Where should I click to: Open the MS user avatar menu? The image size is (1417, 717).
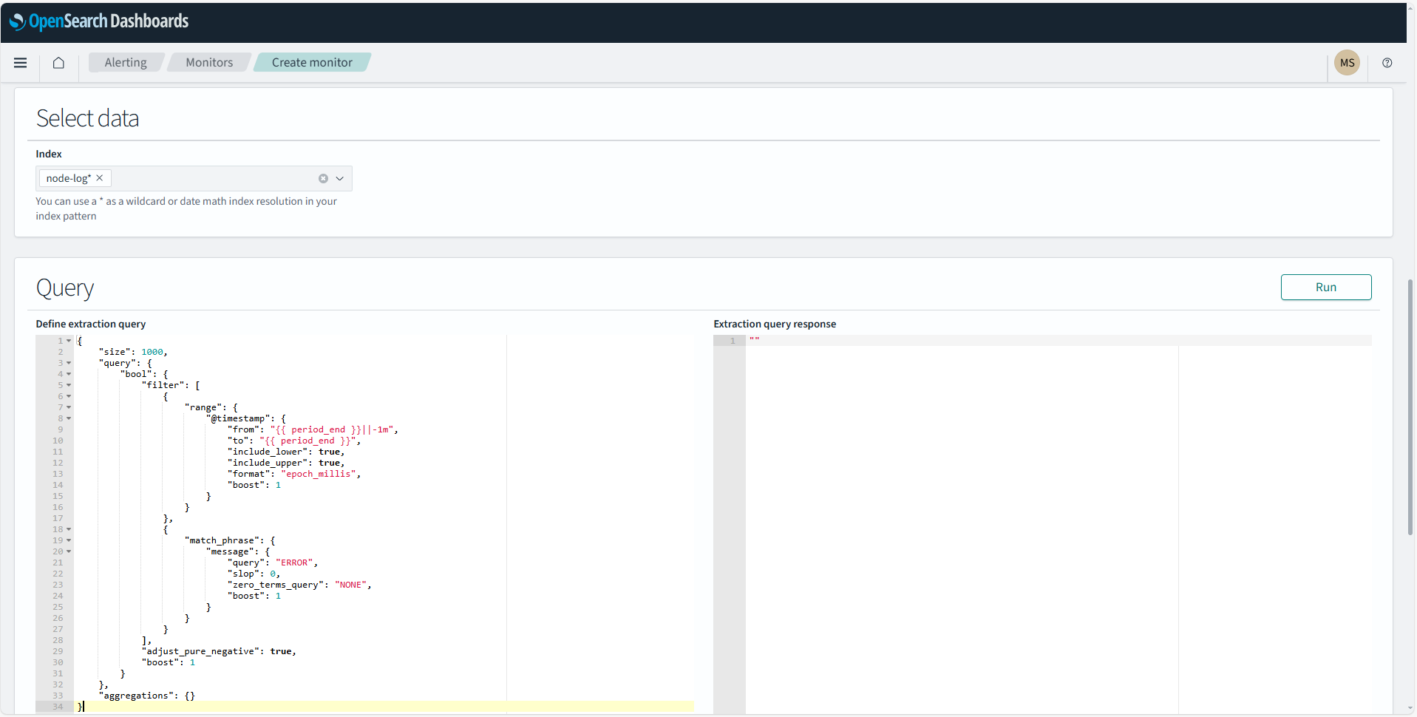pyautogui.click(x=1347, y=63)
